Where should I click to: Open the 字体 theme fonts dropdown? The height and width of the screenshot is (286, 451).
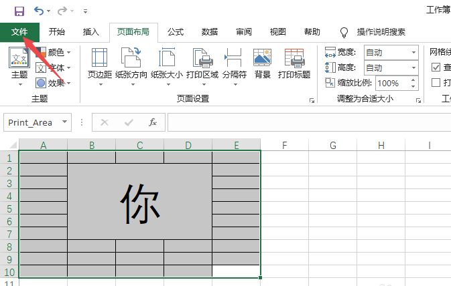[x=53, y=68]
